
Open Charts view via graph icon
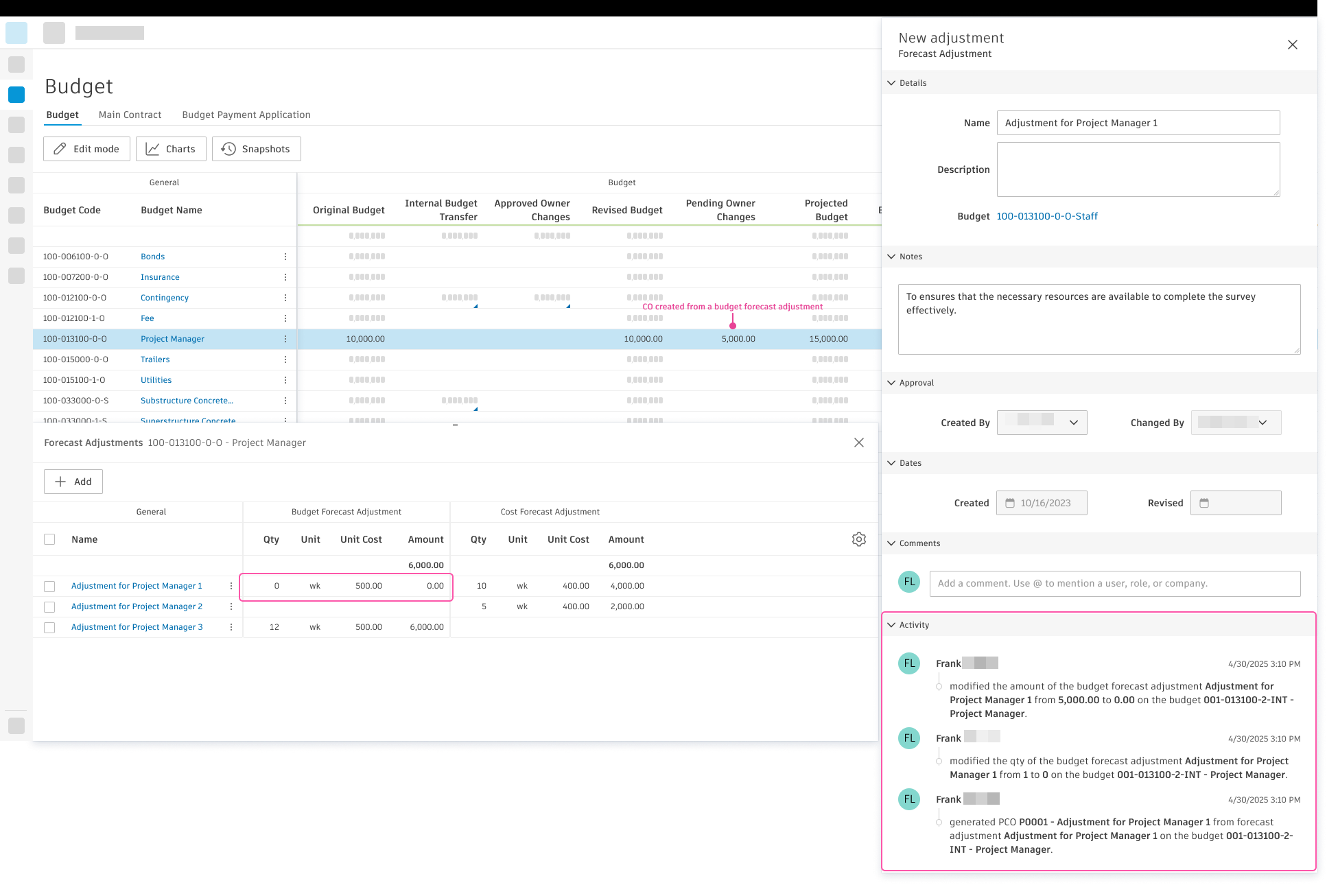(152, 149)
